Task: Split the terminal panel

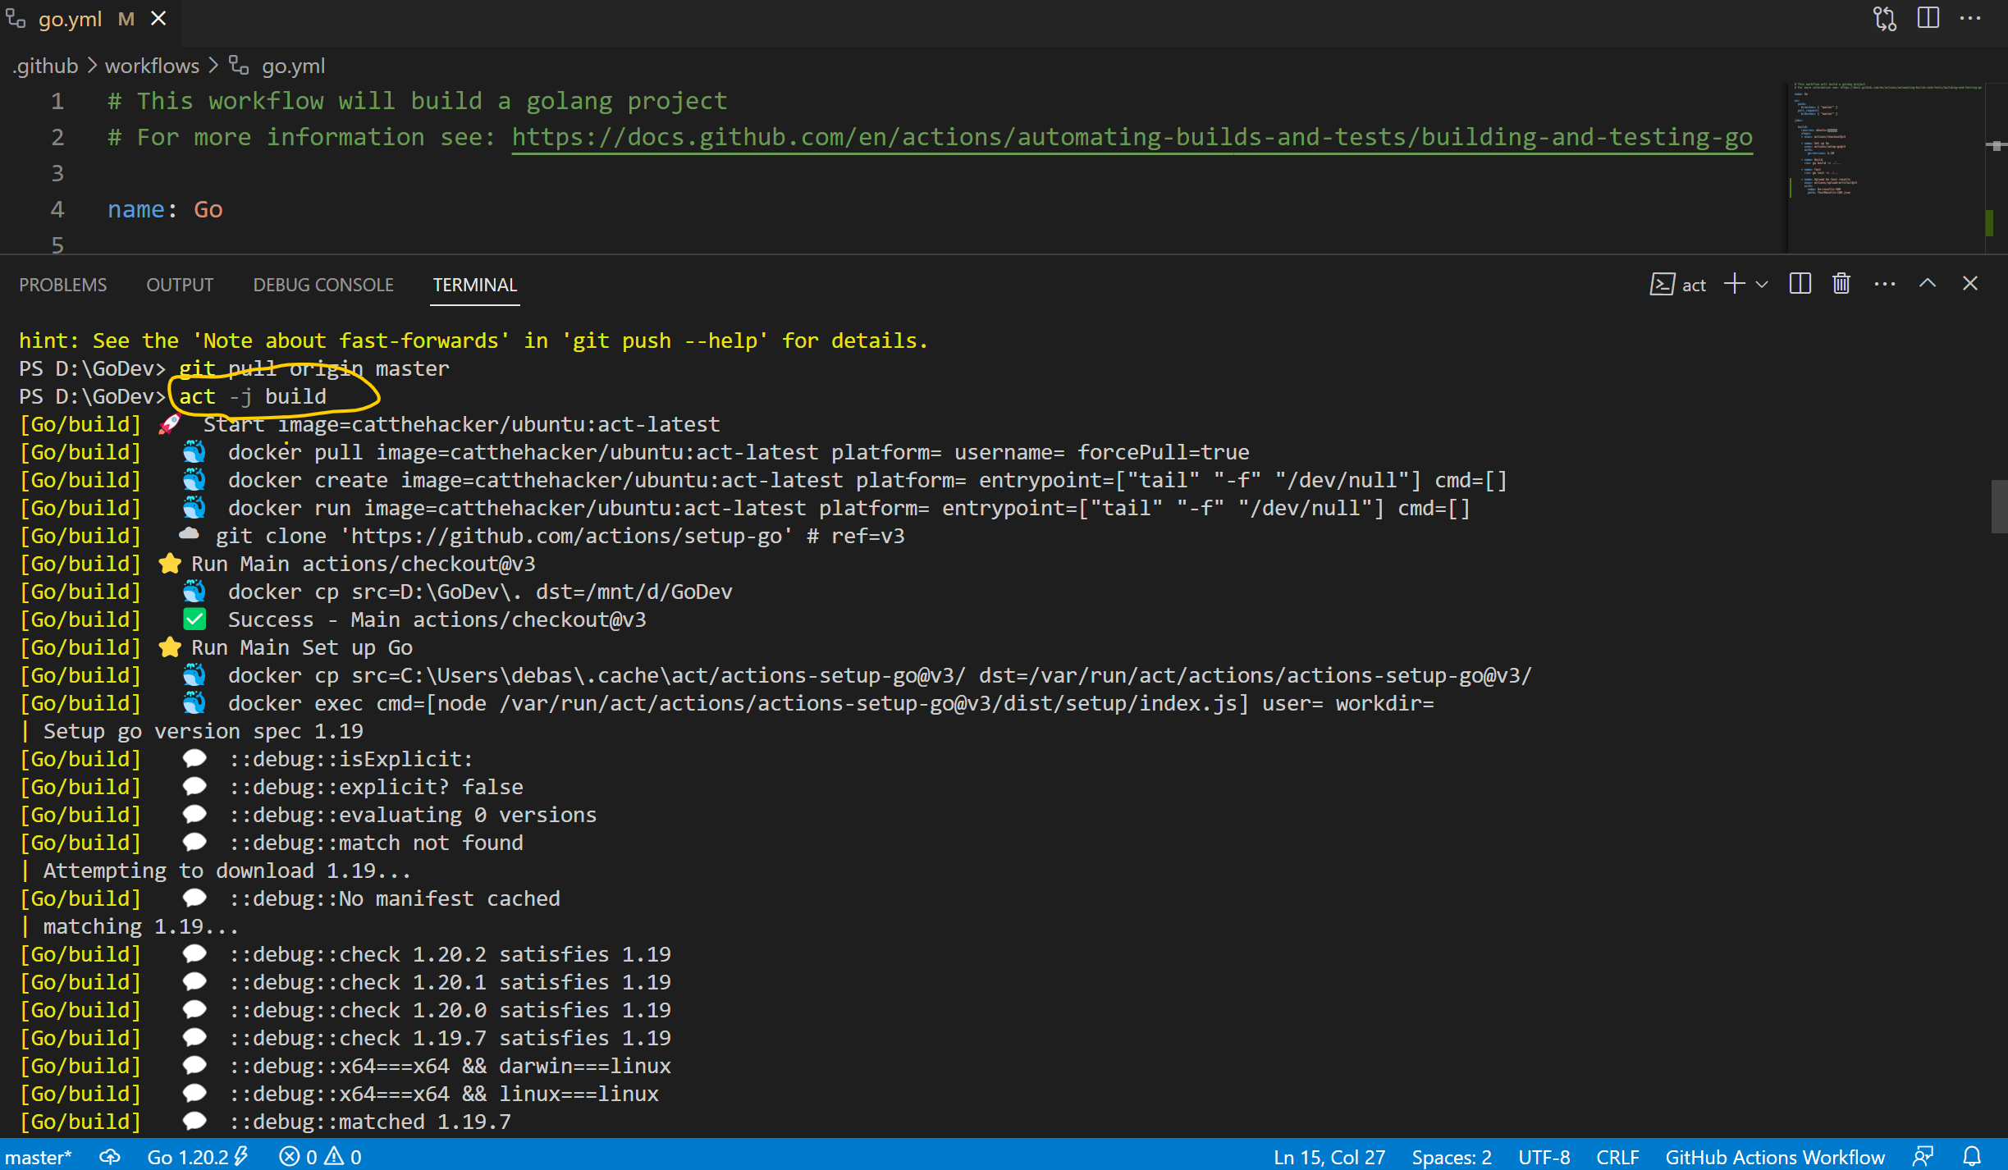Action: click(1800, 284)
